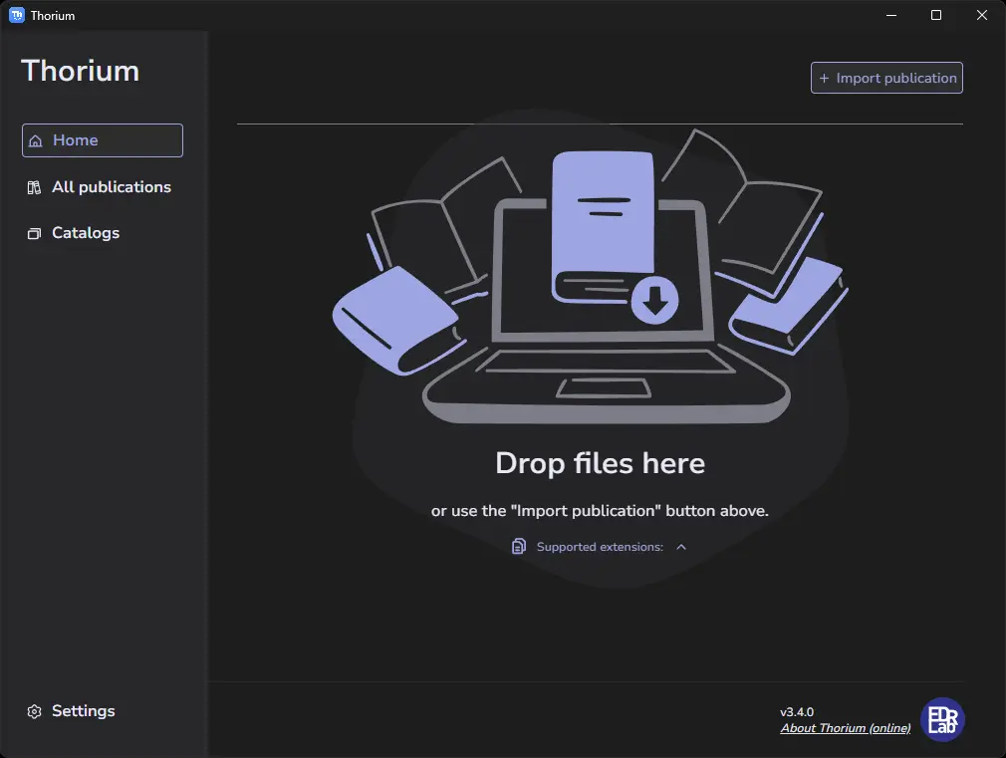The height and width of the screenshot is (758, 1006).
Task: Click the EDRLab logo badge
Action: [x=942, y=719]
